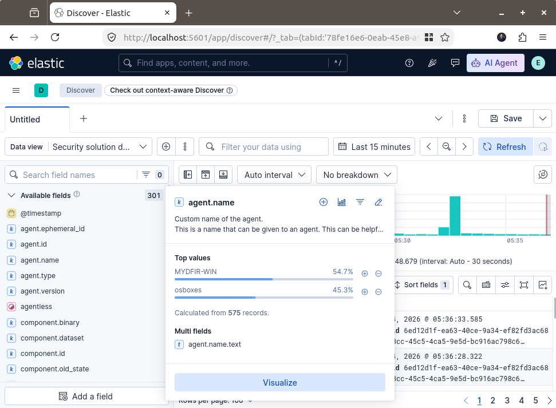Open the help menu icon
Image resolution: width=556 pixels, height=408 pixels.
[409, 63]
